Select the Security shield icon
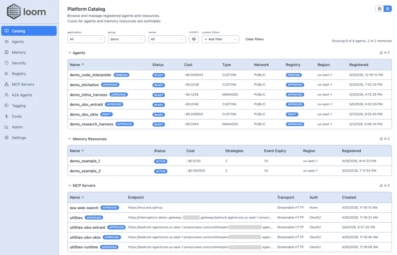The image size is (397, 255). (7, 63)
